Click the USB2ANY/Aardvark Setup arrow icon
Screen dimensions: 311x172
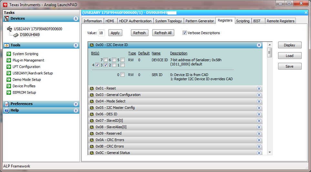pos(8,73)
